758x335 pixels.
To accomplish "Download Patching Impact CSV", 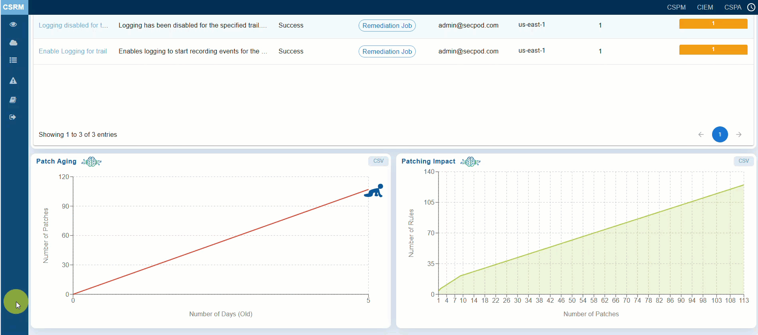I will click(x=744, y=161).
